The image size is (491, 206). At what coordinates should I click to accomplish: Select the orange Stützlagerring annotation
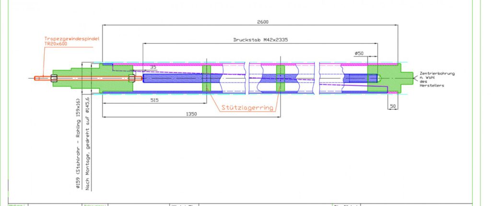pos(247,108)
